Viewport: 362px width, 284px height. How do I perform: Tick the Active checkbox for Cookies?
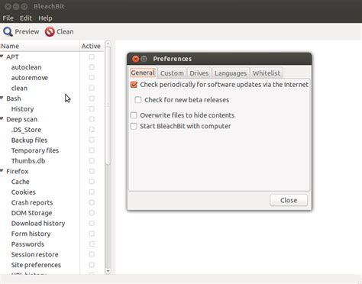[x=92, y=192]
